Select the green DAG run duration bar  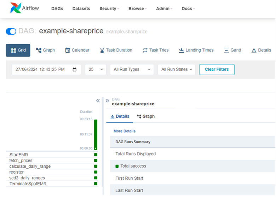[96, 135]
